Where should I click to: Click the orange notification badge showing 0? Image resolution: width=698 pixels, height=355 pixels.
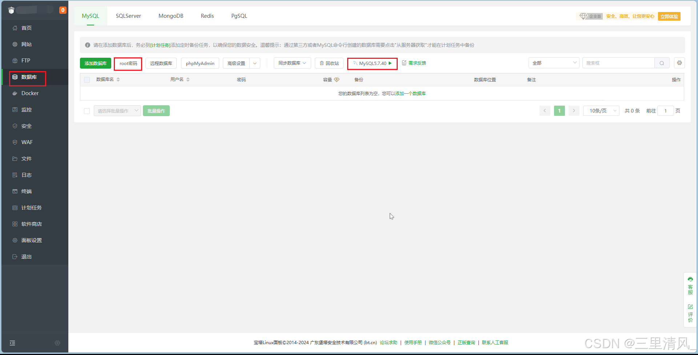tap(63, 10)
